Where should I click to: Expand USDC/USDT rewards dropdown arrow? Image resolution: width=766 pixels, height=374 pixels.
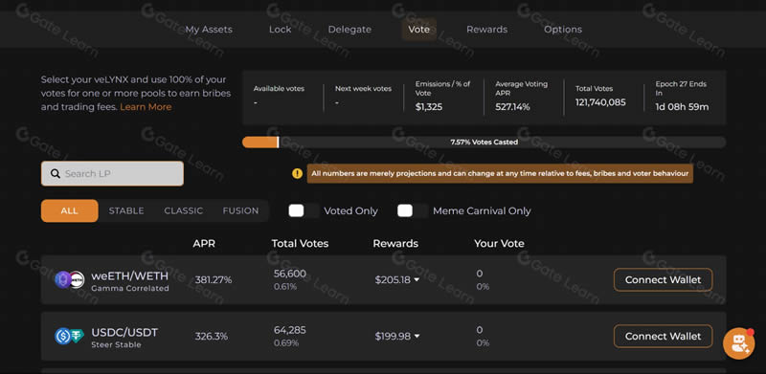(417, 337)
